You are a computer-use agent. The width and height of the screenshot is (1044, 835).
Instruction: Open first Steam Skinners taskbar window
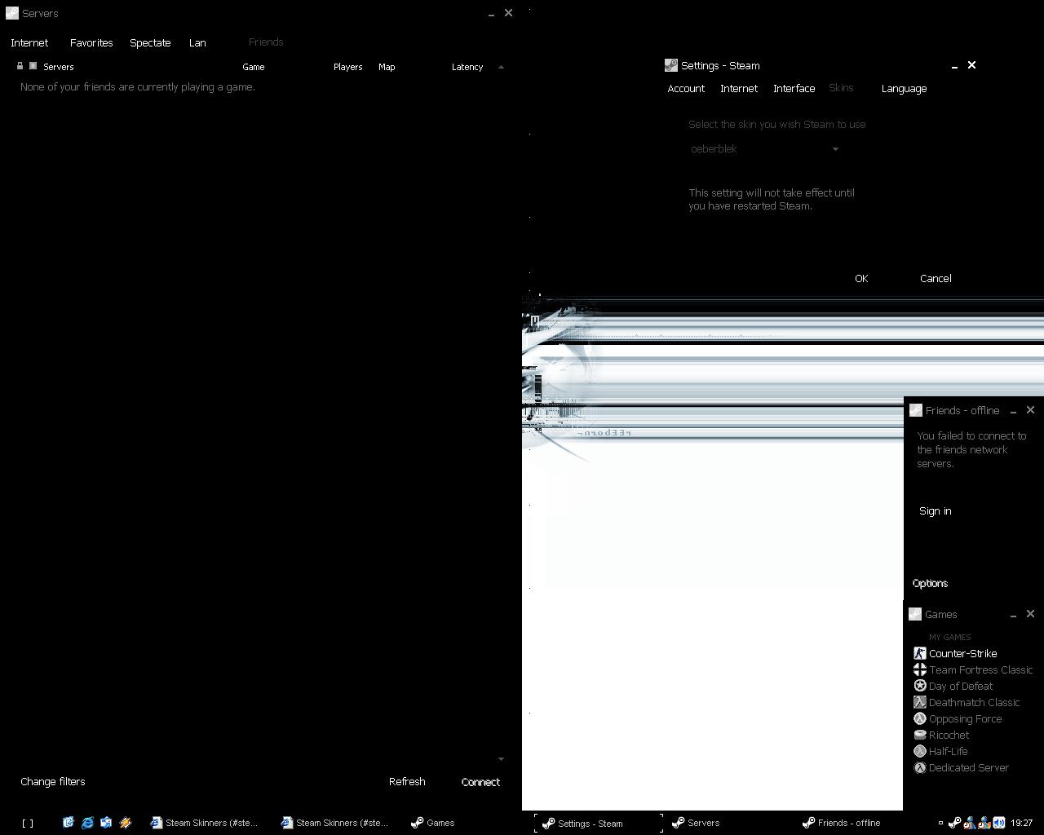204,823
